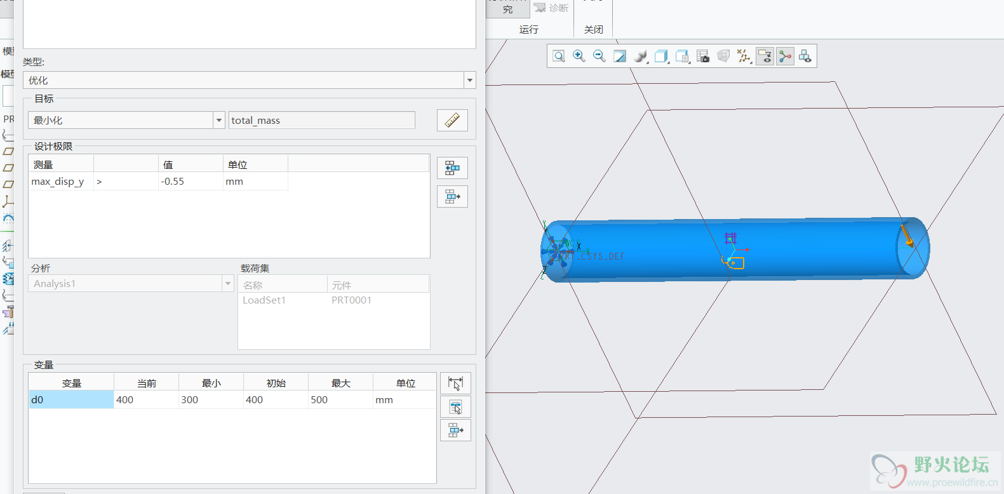Click the maximum value 500 cell
Image resolution: width=1004 pixels, height=494 pixels.
pyautogui.click(x=340, y=400)
